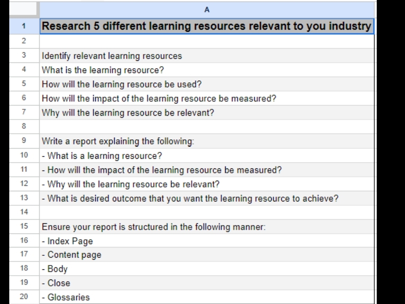Select the row 20 header
405x304 pixels.
(x=24, y=297)
